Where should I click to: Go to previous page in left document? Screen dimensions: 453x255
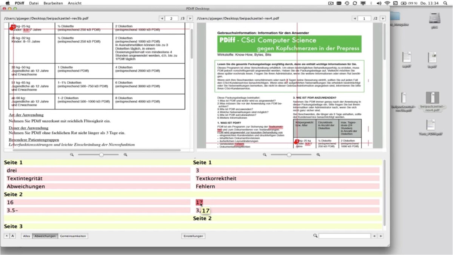point(162,18)
